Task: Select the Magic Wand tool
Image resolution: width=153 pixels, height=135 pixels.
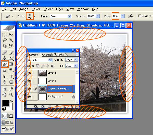Action: [11, 40]
